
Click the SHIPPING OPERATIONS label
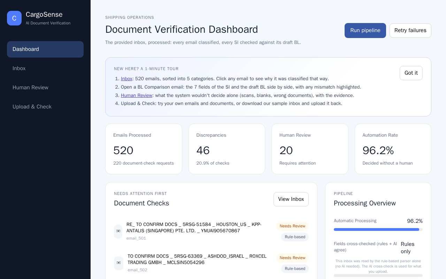pos(130,17)
